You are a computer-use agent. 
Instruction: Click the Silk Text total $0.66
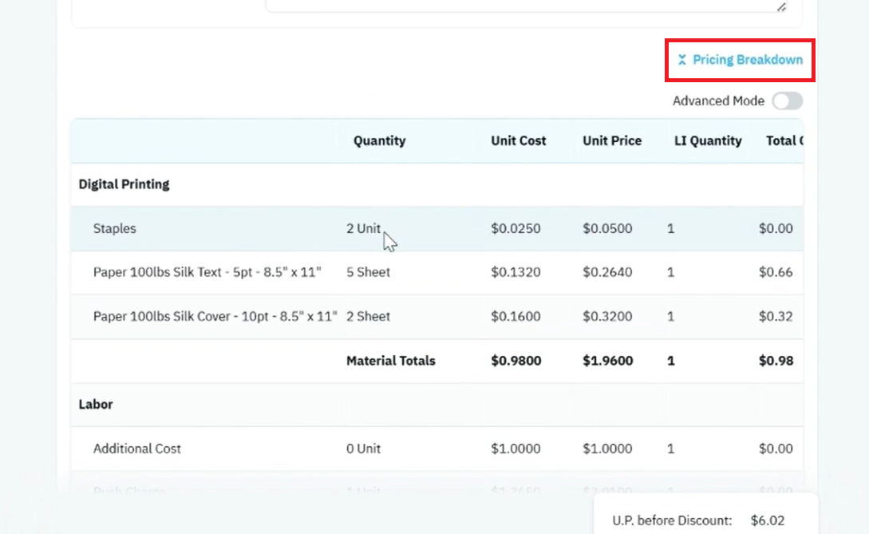click(x=776, y=272)
